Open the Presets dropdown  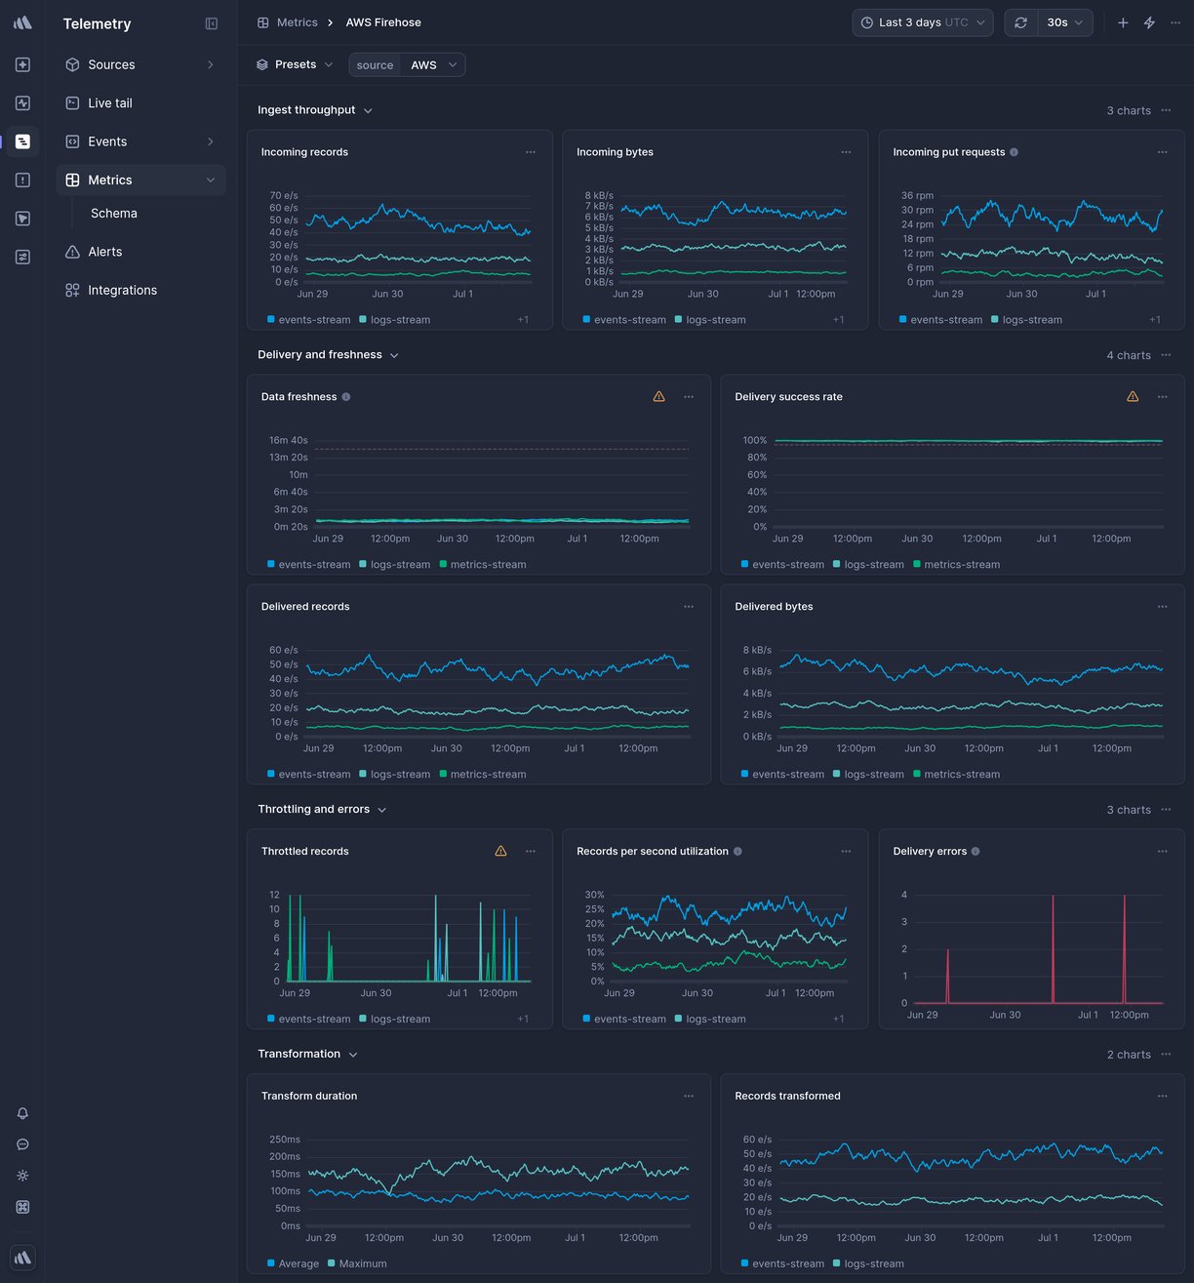pyautogui.click(x=295, y=64)
